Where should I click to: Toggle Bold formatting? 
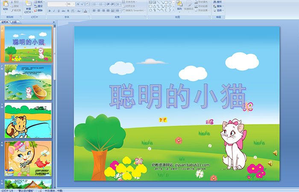pyautogui.click(x=50, y=11)
